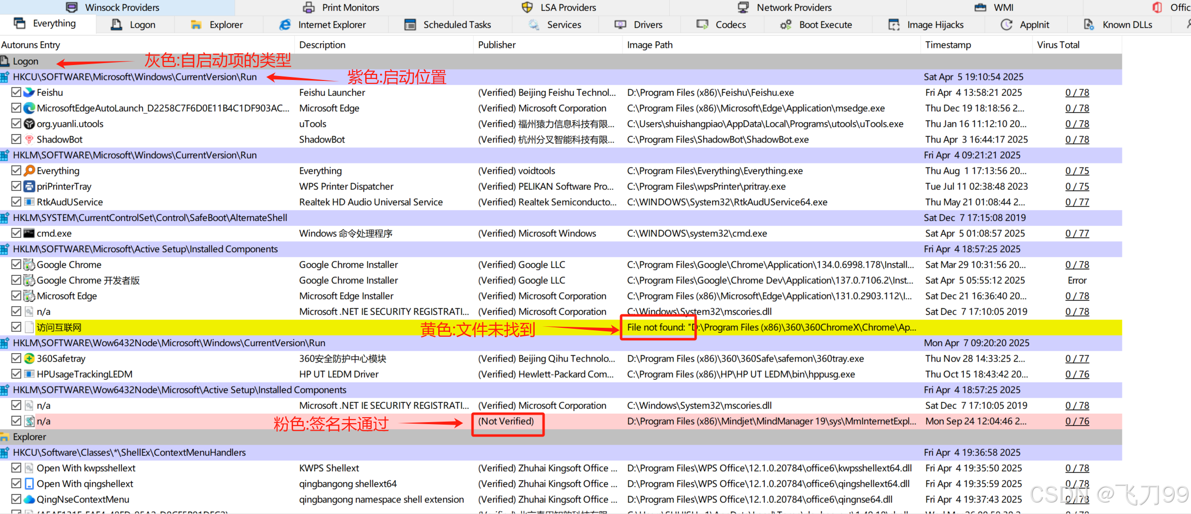Click the Scheduled Tasks tab icon
1191x514 pixels.
click(410, 24)
